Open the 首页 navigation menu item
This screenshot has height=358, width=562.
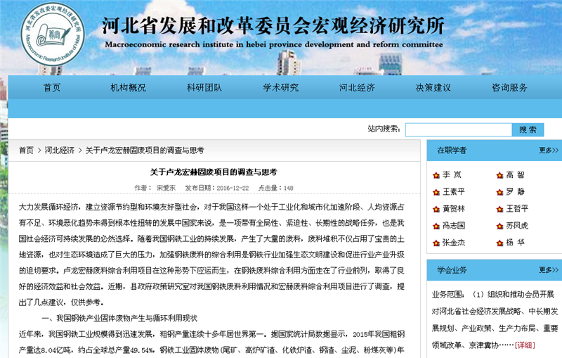point(52,87)
